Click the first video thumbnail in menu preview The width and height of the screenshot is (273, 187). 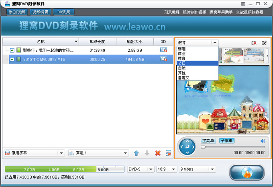point(196,87)
